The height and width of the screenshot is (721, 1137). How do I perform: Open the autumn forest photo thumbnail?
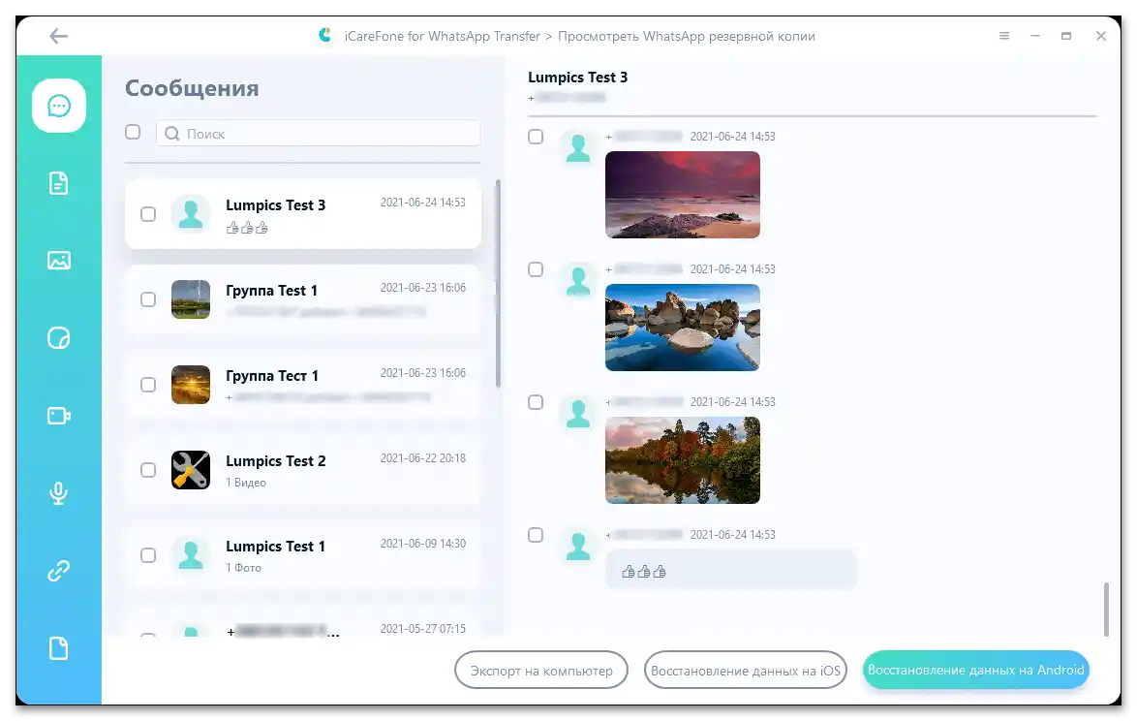(x=683, y=460)
